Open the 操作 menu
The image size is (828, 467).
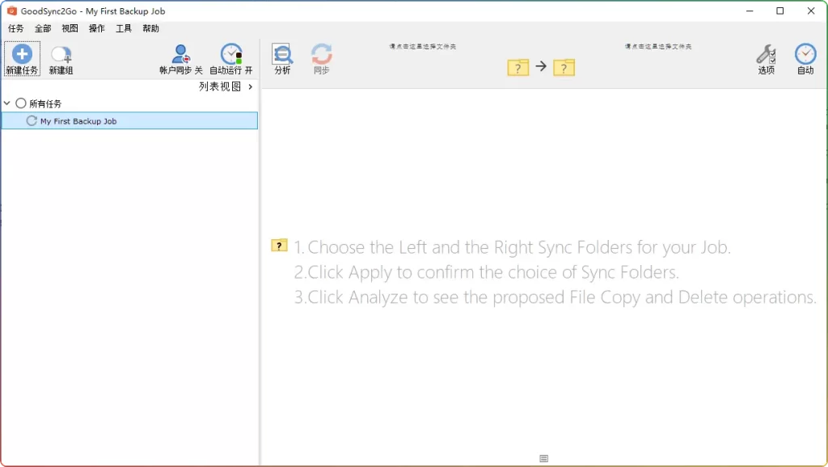pos(97,28)
